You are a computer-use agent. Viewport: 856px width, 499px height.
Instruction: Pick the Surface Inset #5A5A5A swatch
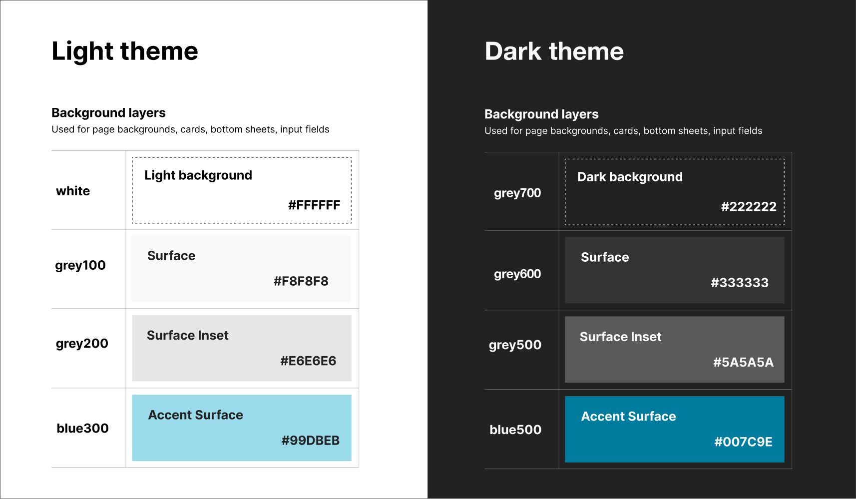pos(675,350)
